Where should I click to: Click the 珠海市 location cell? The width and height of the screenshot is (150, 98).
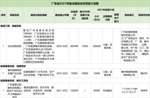(x=144, y=91)
